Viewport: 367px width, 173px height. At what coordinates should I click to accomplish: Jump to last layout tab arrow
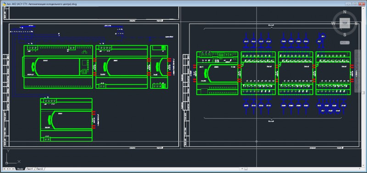coord(13,169)
